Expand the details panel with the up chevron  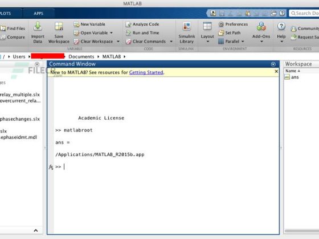[35, 230]
